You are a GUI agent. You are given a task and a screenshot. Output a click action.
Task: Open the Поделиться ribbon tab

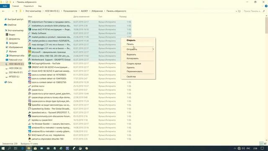[x=28, y=6]
